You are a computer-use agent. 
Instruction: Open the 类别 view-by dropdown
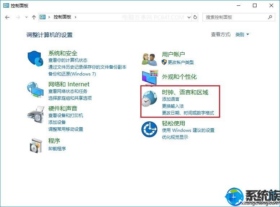pos(242,34)
